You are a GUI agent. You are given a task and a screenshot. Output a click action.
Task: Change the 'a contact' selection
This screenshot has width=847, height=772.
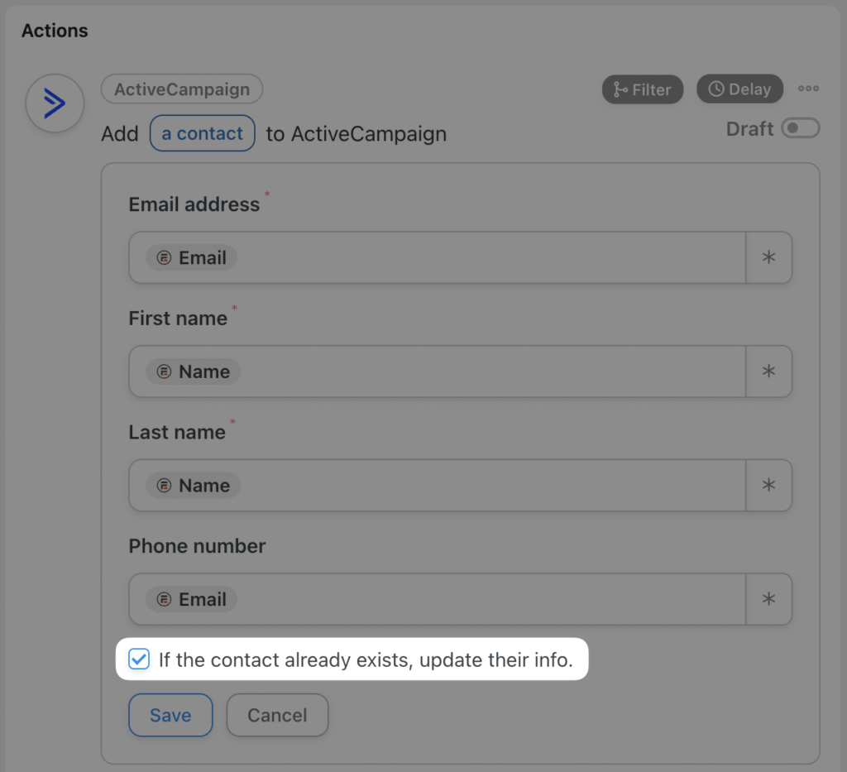202,133
